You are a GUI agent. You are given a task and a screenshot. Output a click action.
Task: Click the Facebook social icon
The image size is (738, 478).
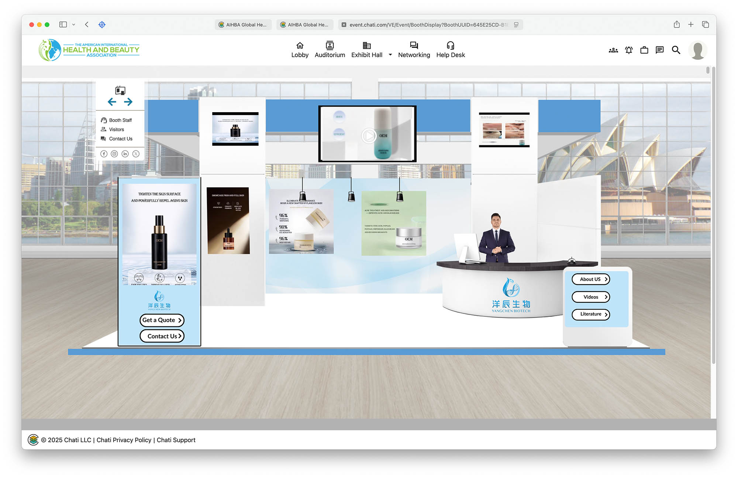point(104,154)
